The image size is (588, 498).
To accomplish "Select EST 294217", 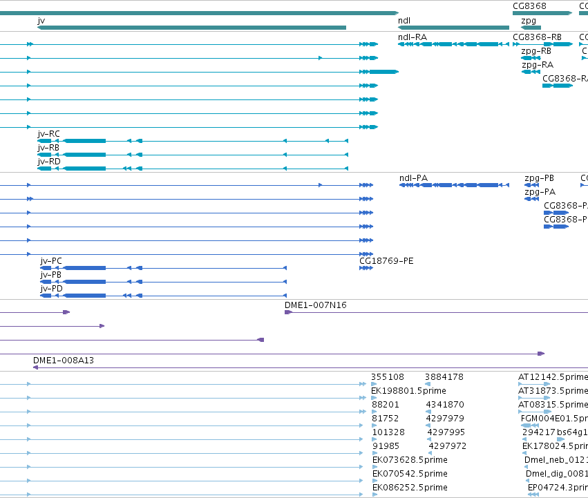I will tap(524, 439).
